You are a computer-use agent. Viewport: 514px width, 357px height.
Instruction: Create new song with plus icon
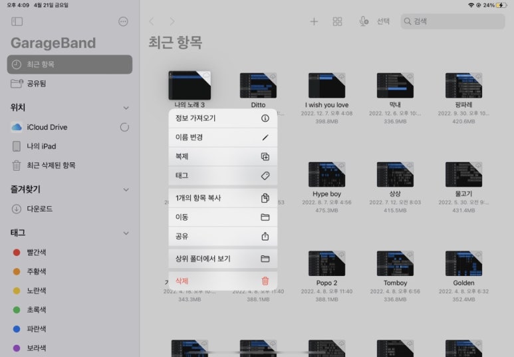tap(314, 22)
